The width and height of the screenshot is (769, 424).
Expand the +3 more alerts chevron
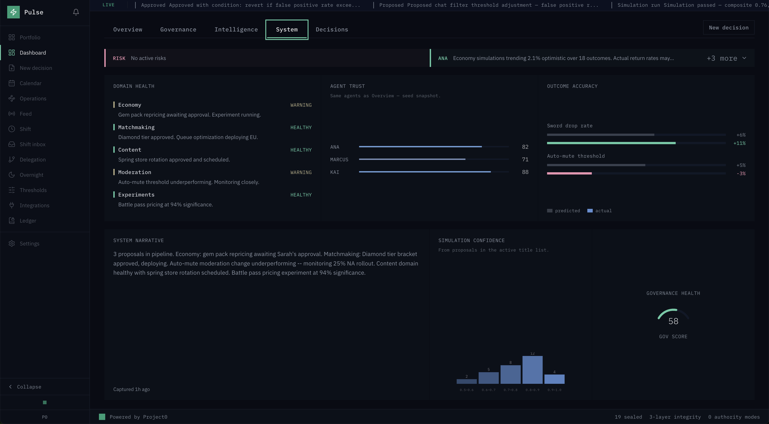point(744,58)
